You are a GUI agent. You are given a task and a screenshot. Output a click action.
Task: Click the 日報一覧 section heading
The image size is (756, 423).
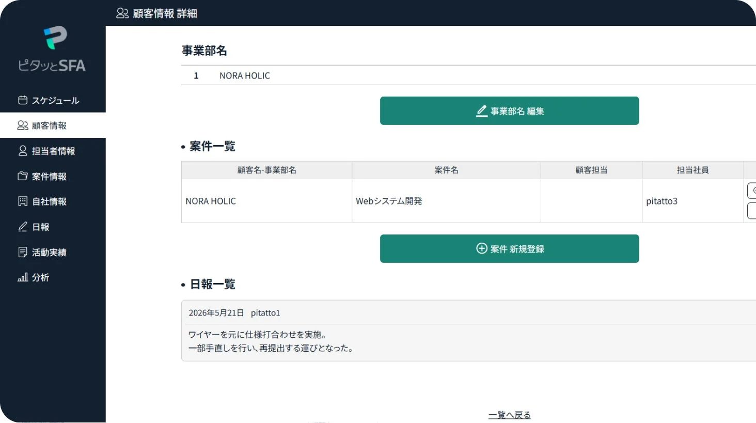212,284
